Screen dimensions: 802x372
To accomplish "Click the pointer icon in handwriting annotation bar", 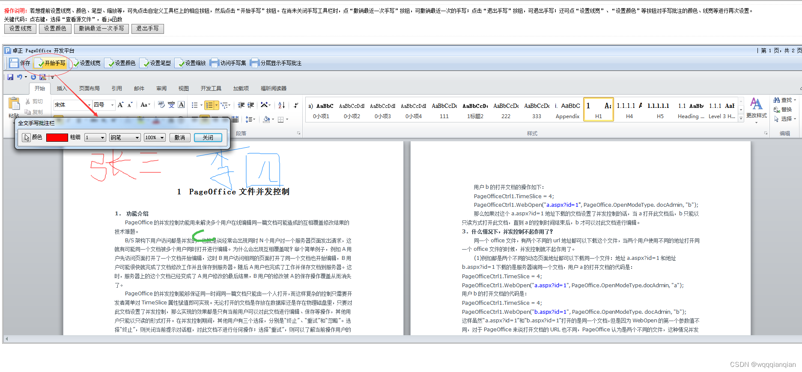I will 27,137.
